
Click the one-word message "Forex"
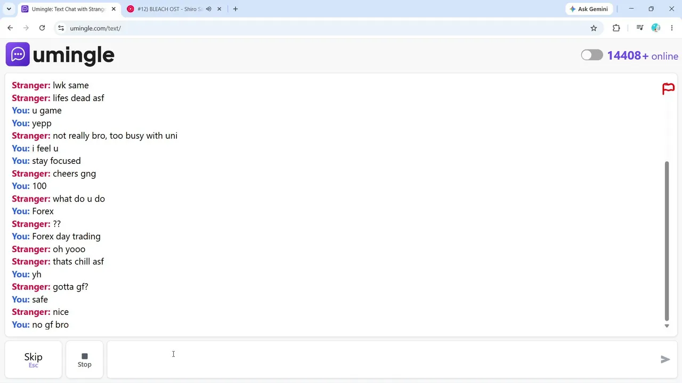pos(43,211)
